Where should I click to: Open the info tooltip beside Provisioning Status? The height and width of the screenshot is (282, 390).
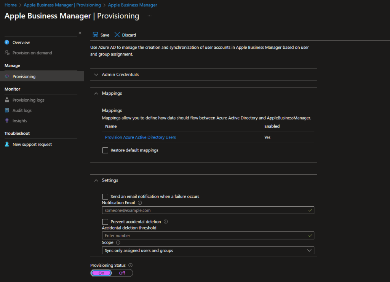[x=129, y=265]
